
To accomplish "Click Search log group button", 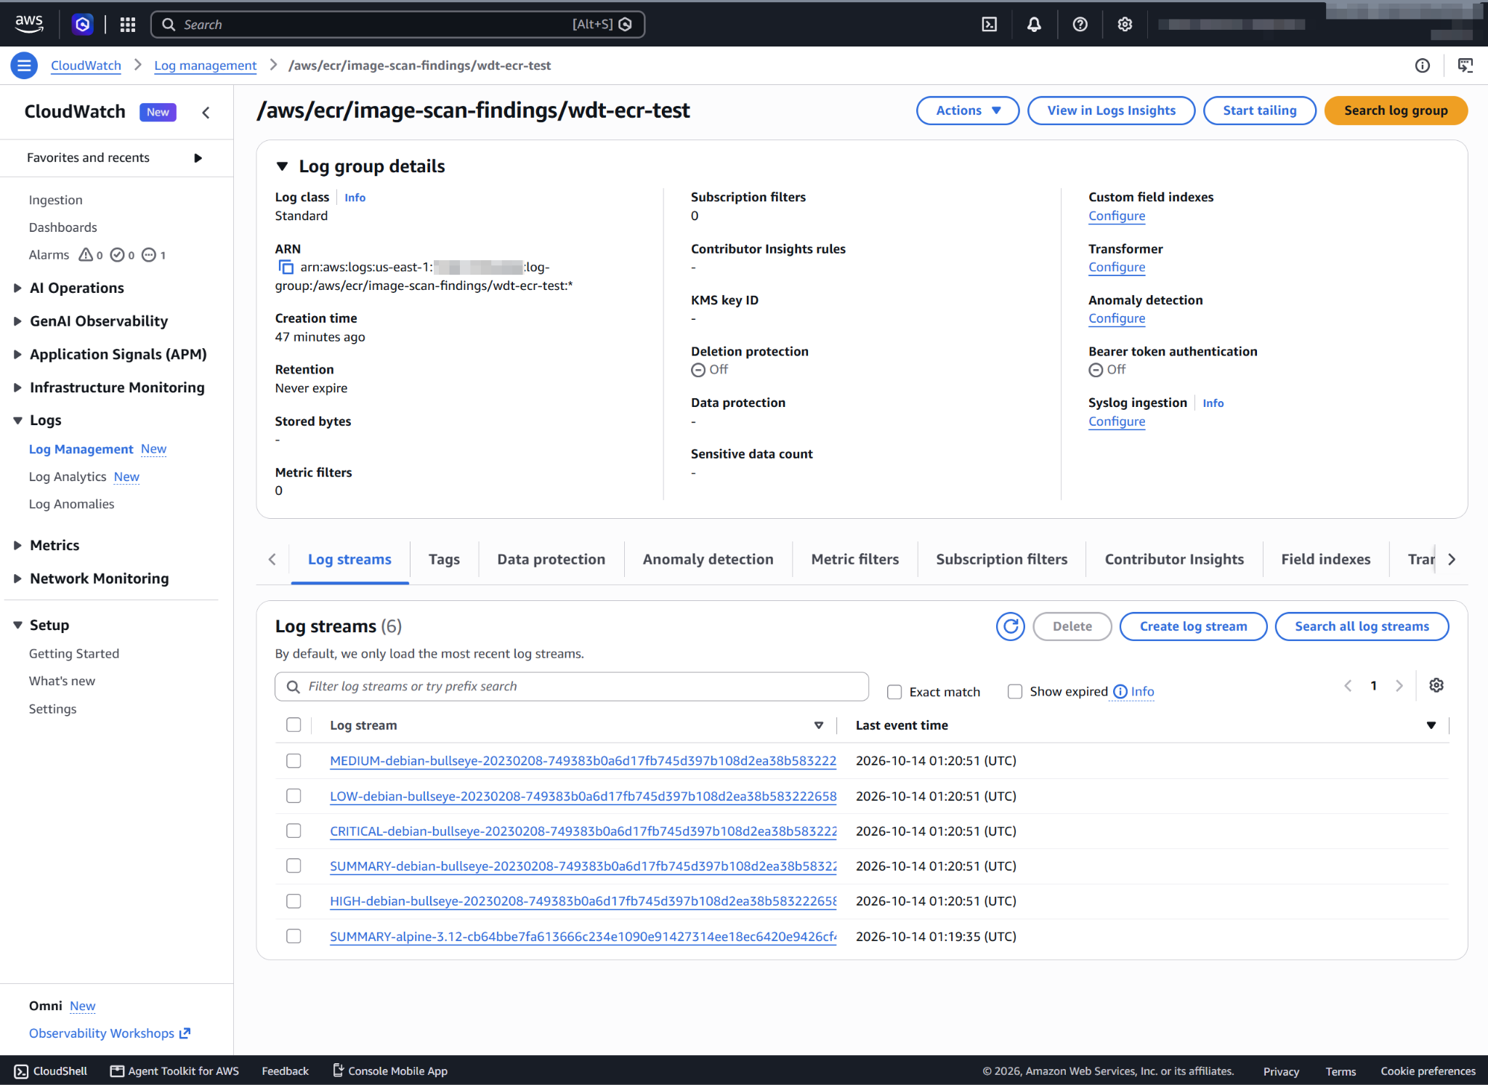I will [1396, 110].
